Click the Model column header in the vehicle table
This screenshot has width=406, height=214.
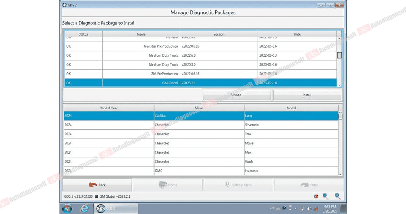(291, 108)
